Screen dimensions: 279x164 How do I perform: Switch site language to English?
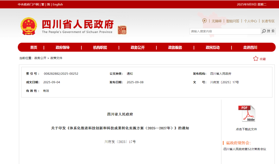58,4
